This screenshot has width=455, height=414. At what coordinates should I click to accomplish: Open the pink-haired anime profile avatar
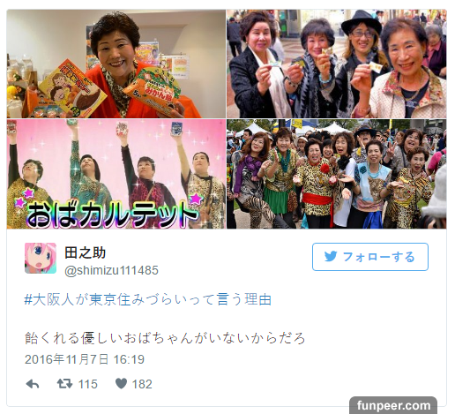(41, 258)
